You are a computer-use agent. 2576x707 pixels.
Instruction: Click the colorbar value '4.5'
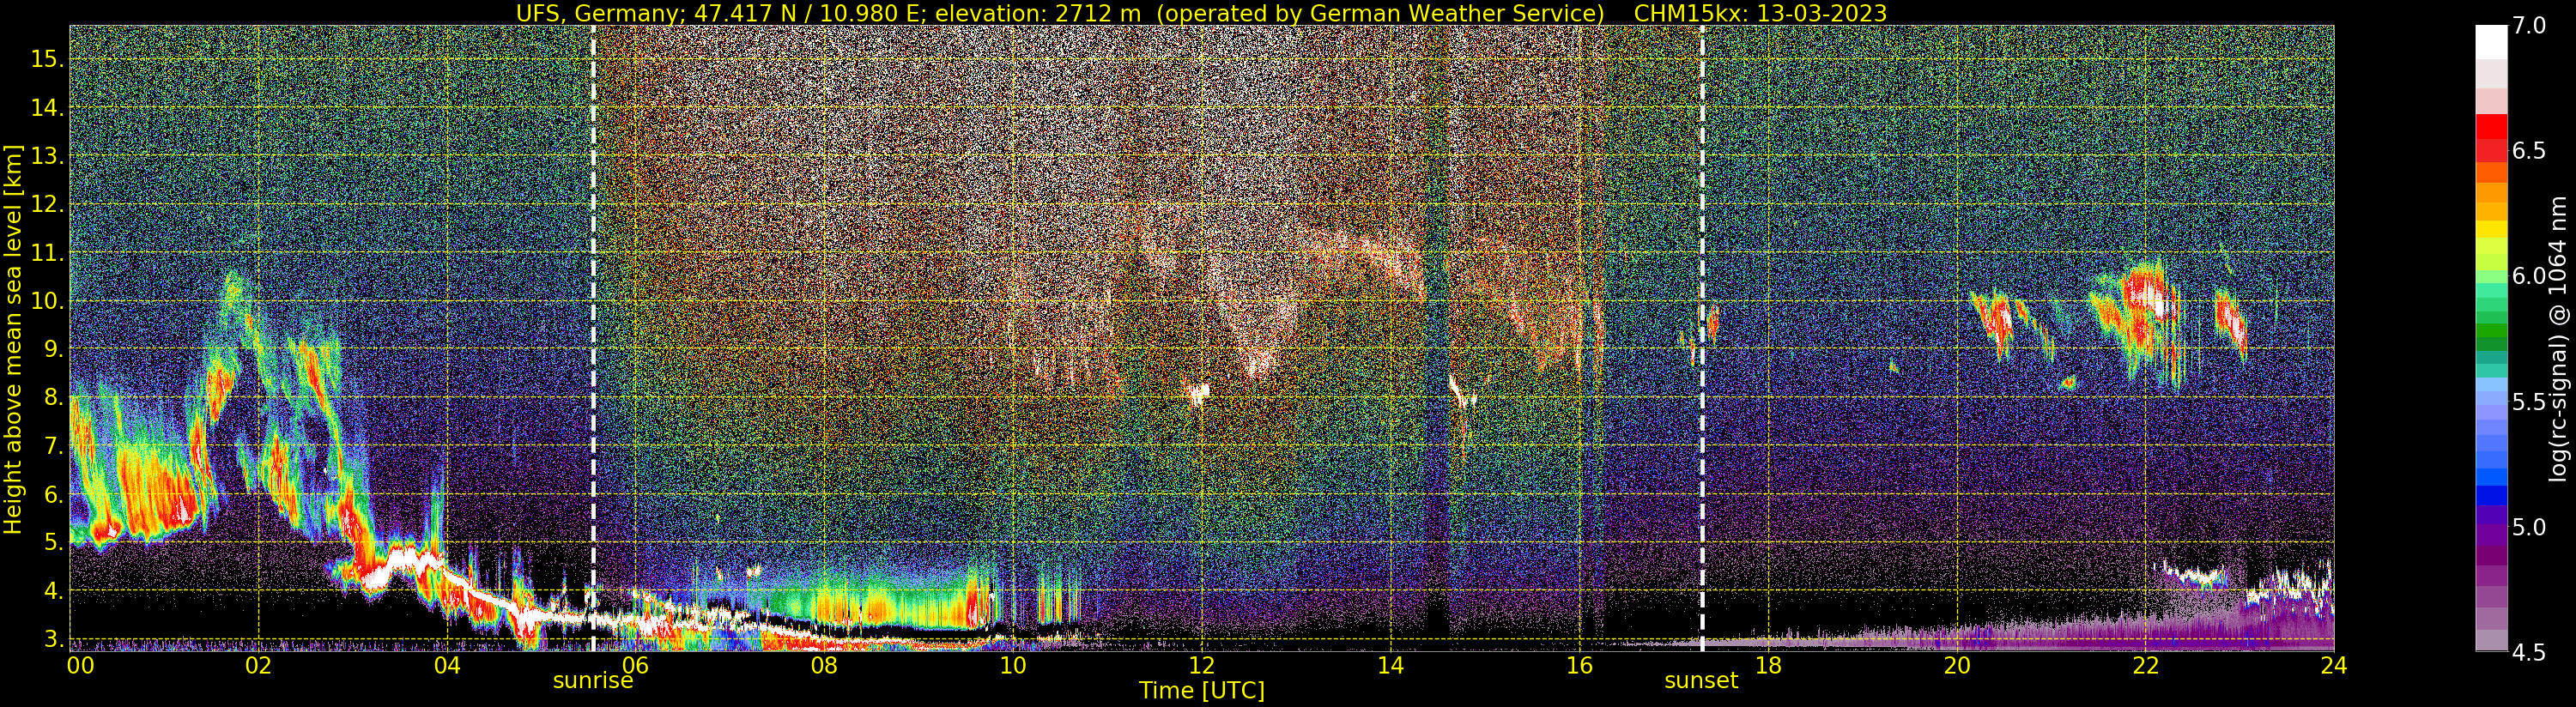pyautogui.click(x=2529, y=652)
